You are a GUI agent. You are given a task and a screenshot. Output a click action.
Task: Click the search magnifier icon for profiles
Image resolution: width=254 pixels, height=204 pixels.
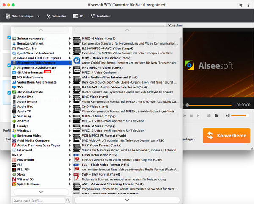click(68, 201)
